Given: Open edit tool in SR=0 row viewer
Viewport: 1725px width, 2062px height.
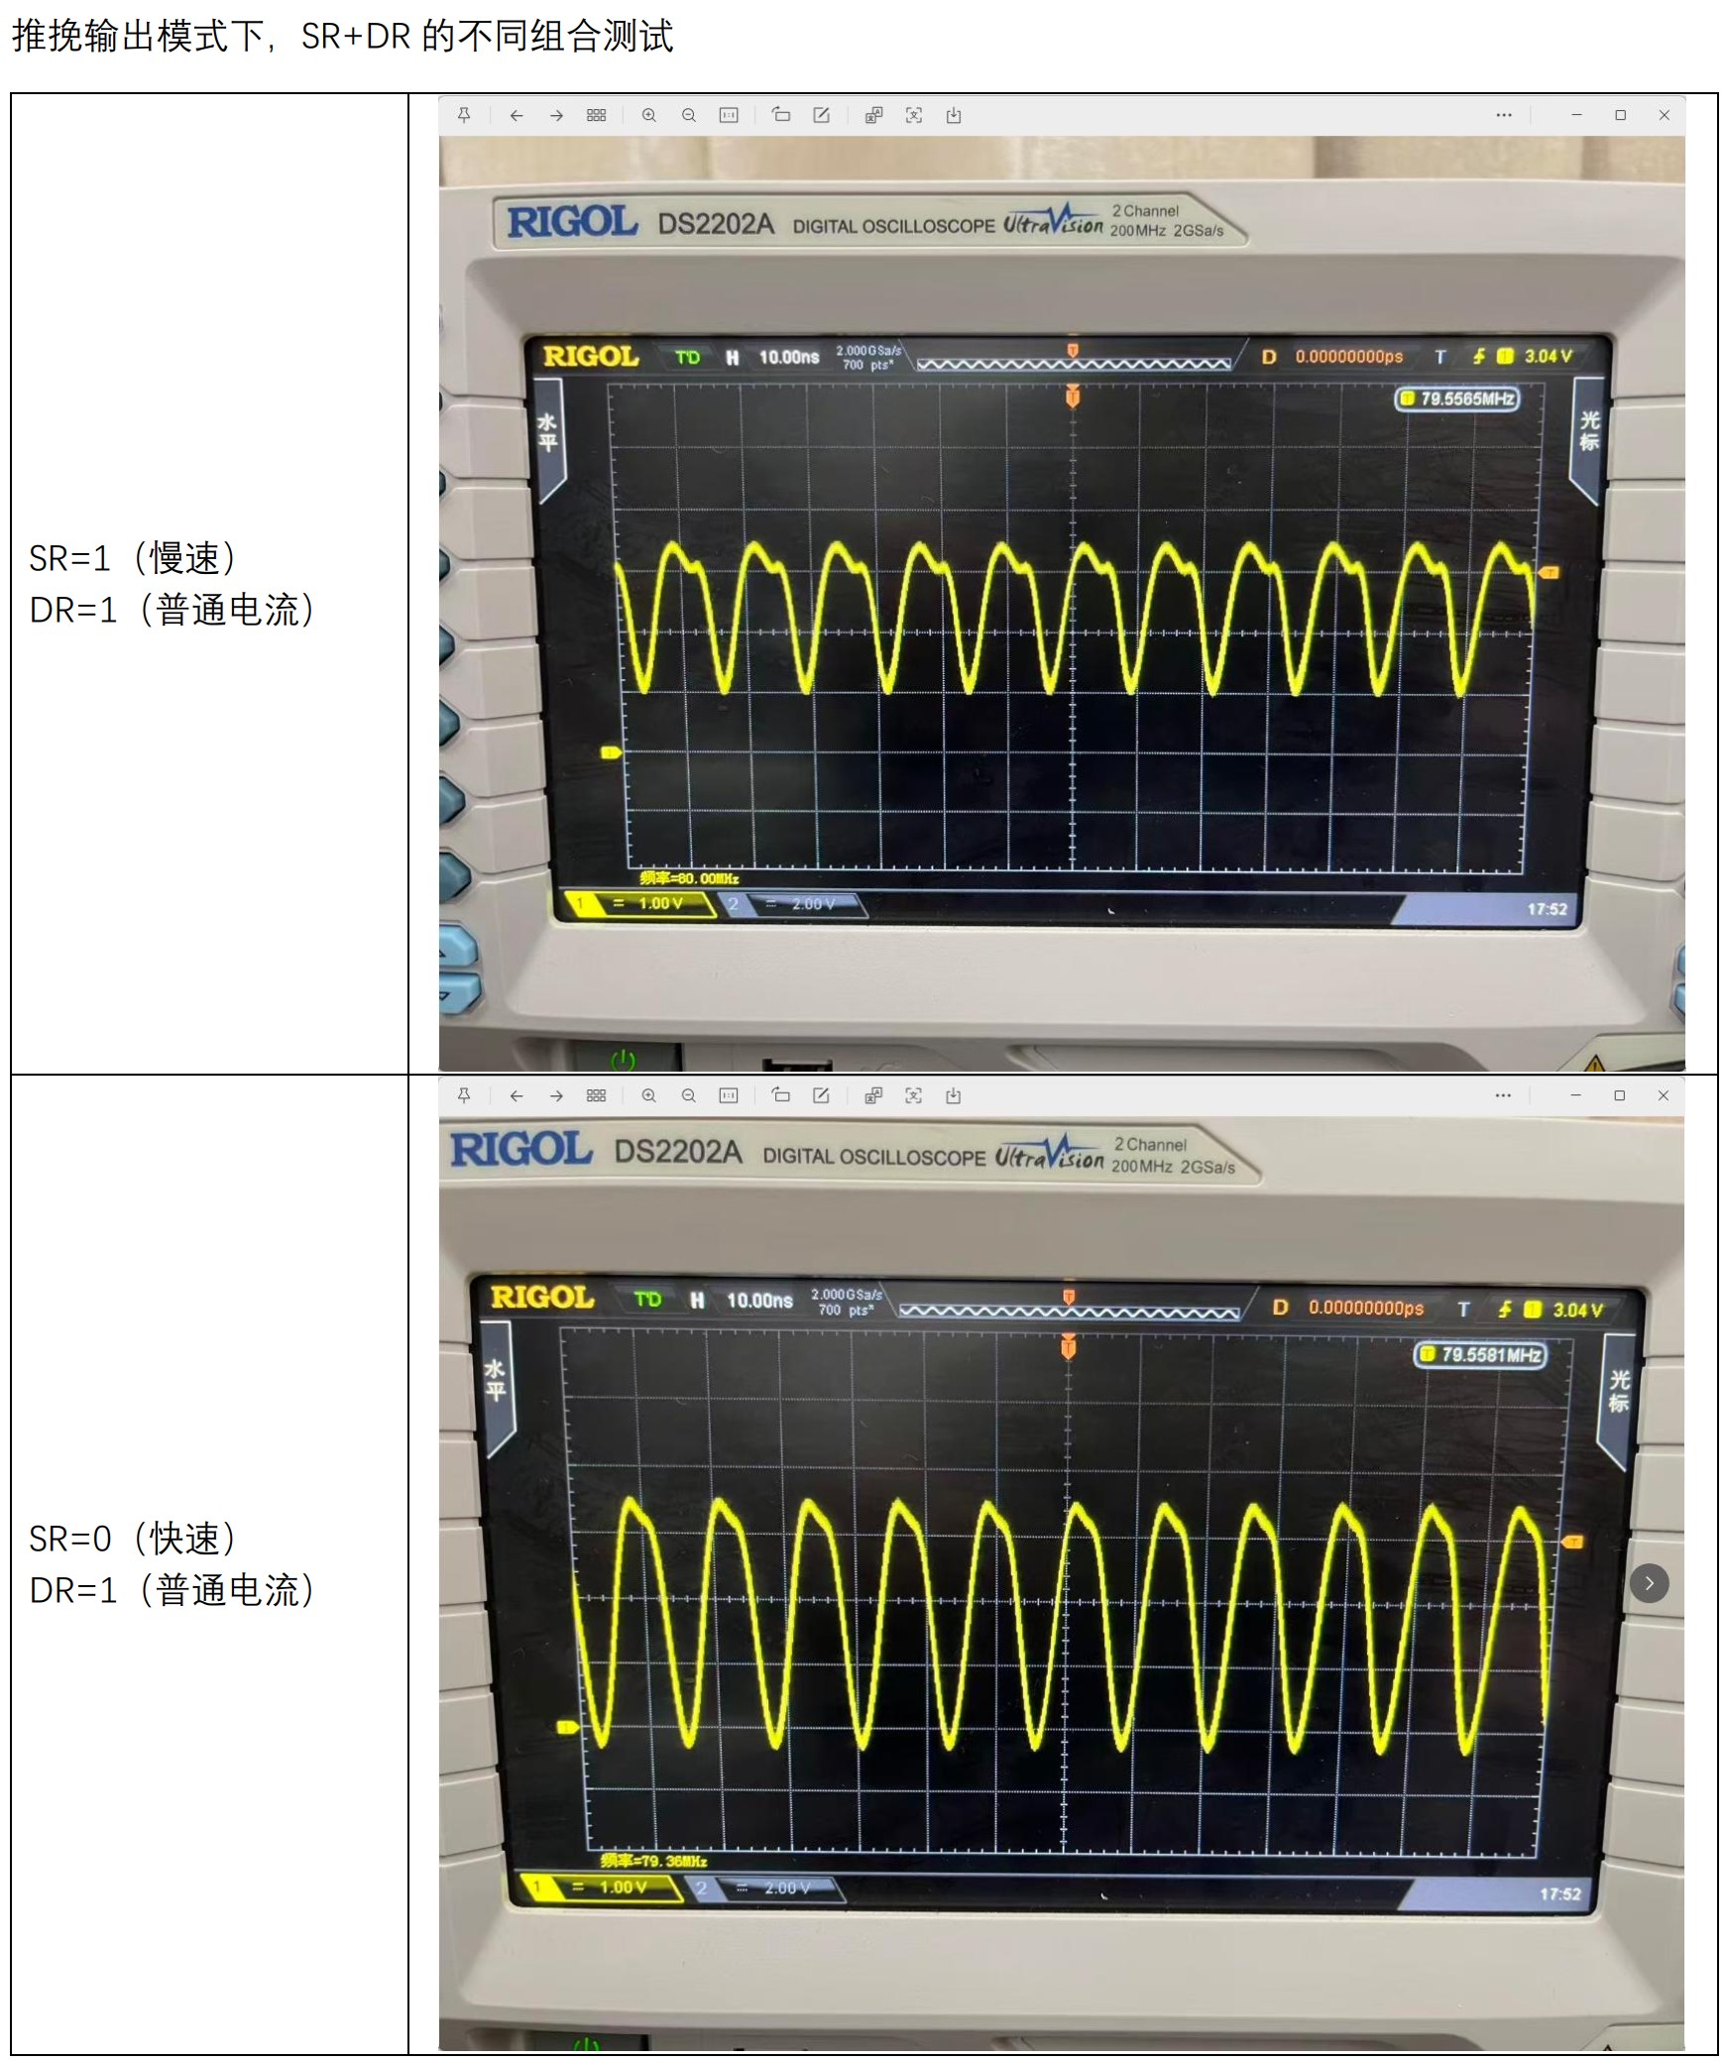Looking at the screenshot, I should [x=821, y=1095].
